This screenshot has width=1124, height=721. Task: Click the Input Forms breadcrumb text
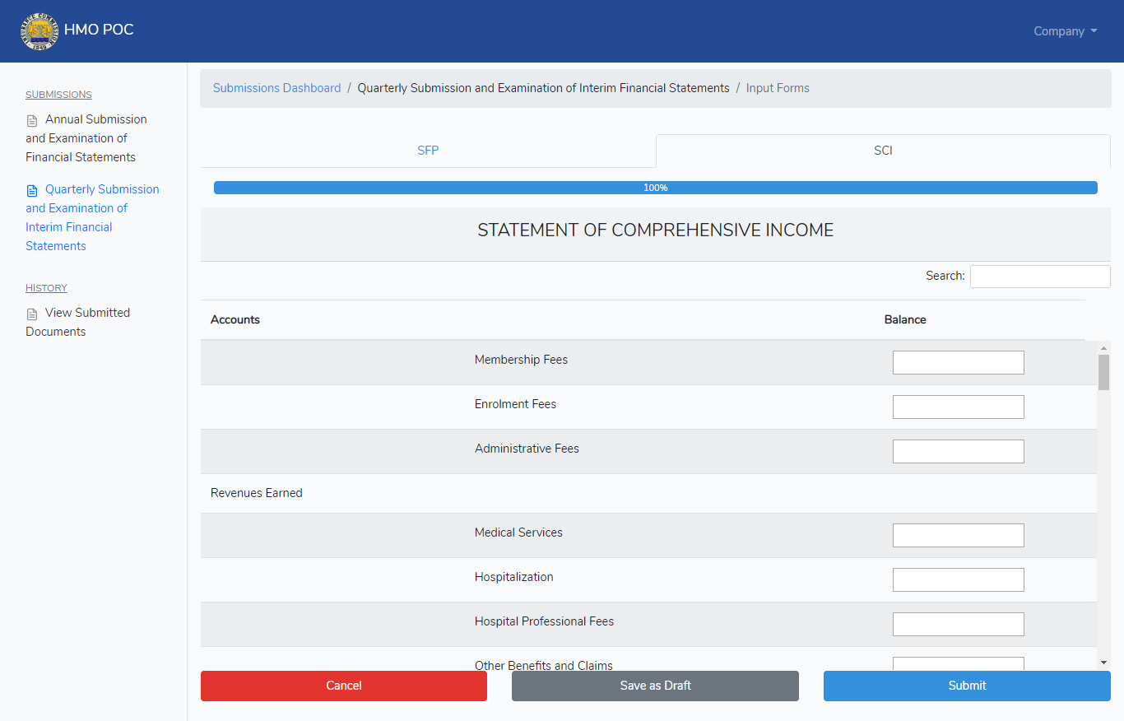tap(778, 88)
